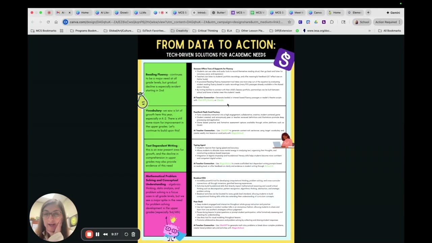
Task: Open the tab search icon in toolbar
Action: click(344, 22)
